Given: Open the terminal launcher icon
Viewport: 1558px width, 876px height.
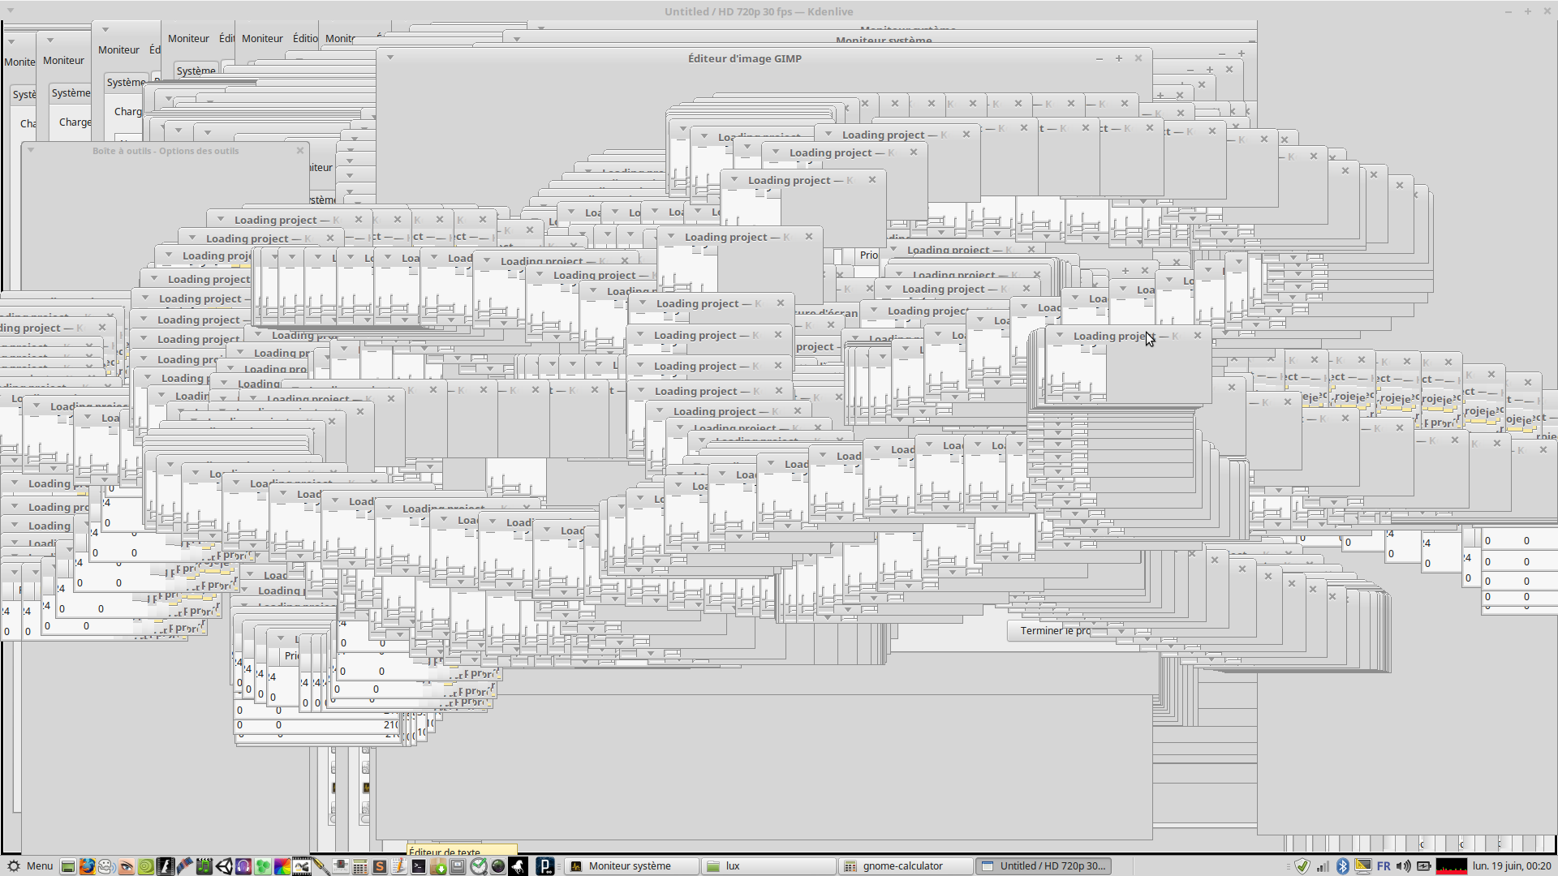Looking at the screenshot, I should [418, 866].
